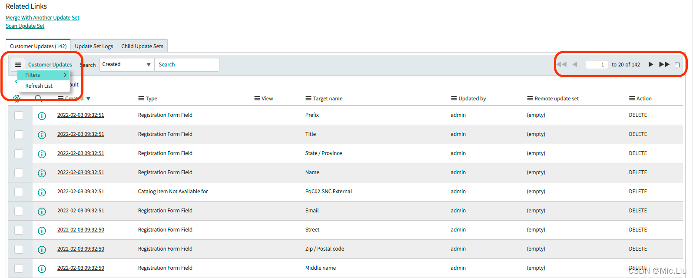Open the list hamburger menu icon
Screen dimensions: 693x278
click(18, 65)
